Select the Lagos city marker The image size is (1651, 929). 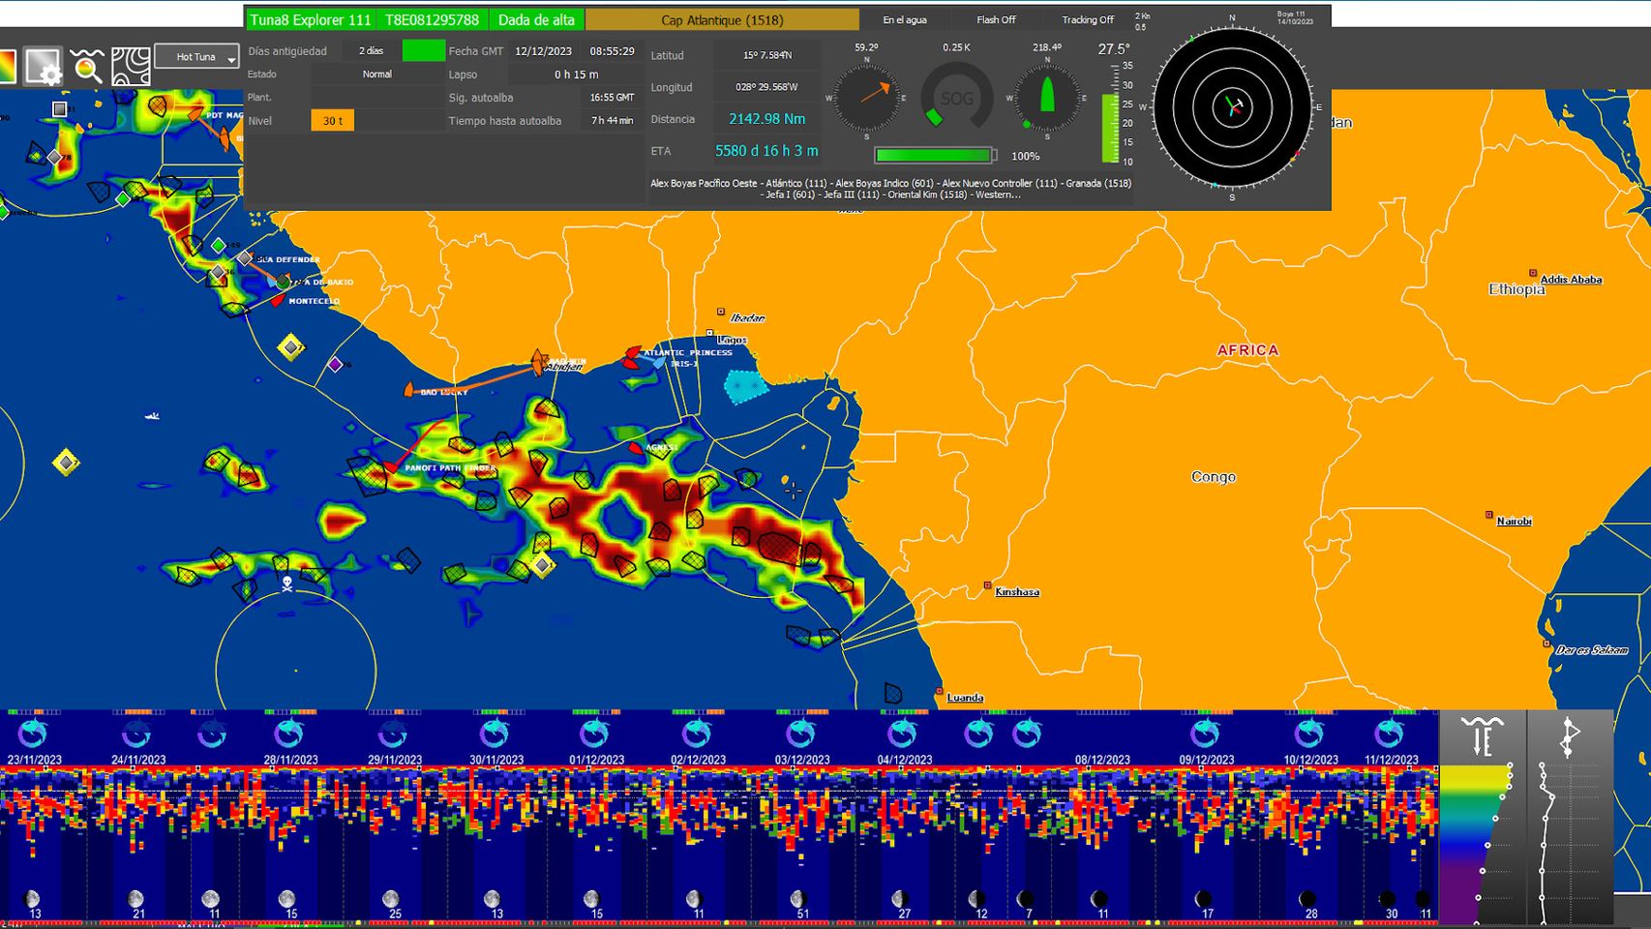709,334
